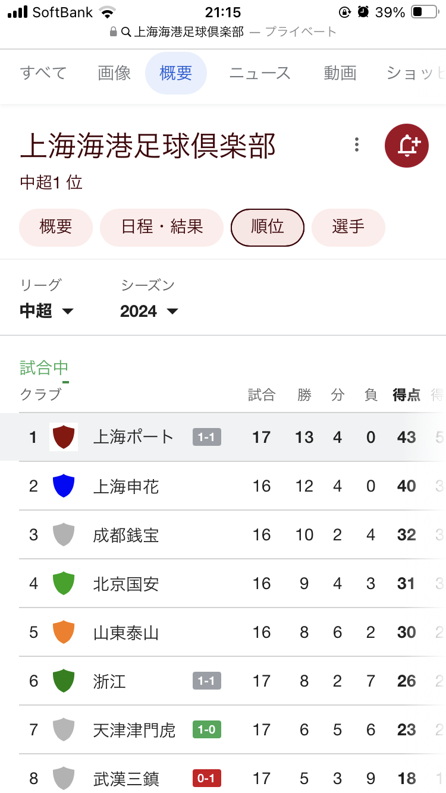
Task: Tap the dark green Zhejiang shield icon
Action: point(64,681)
